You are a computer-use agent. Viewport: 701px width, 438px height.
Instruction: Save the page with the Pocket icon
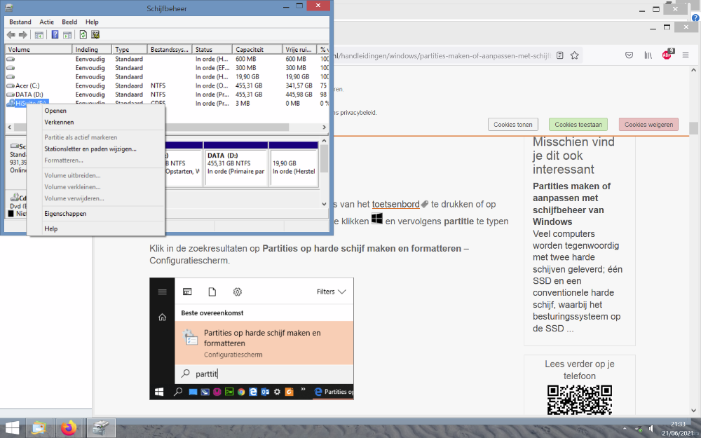(629, 55)
